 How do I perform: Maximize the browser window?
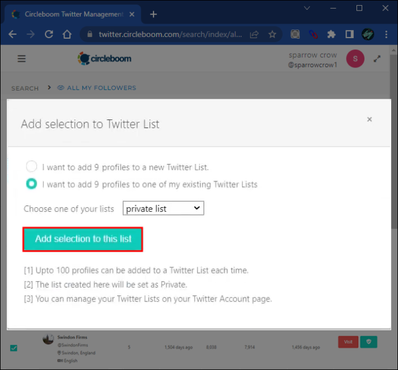point(359,9)
